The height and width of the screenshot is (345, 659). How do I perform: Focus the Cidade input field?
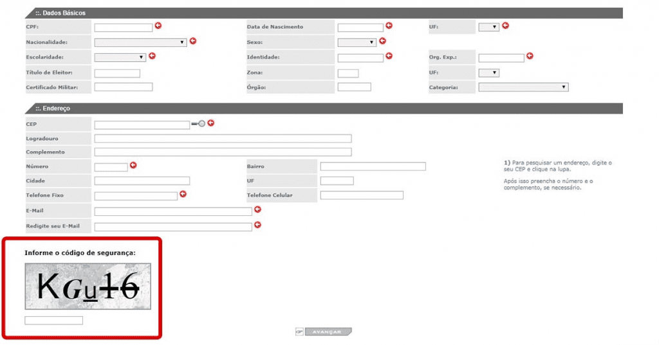[x=142, y=181]
